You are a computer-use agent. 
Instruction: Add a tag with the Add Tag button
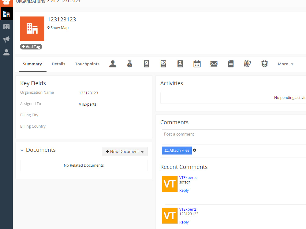click(x=31, y=47)
